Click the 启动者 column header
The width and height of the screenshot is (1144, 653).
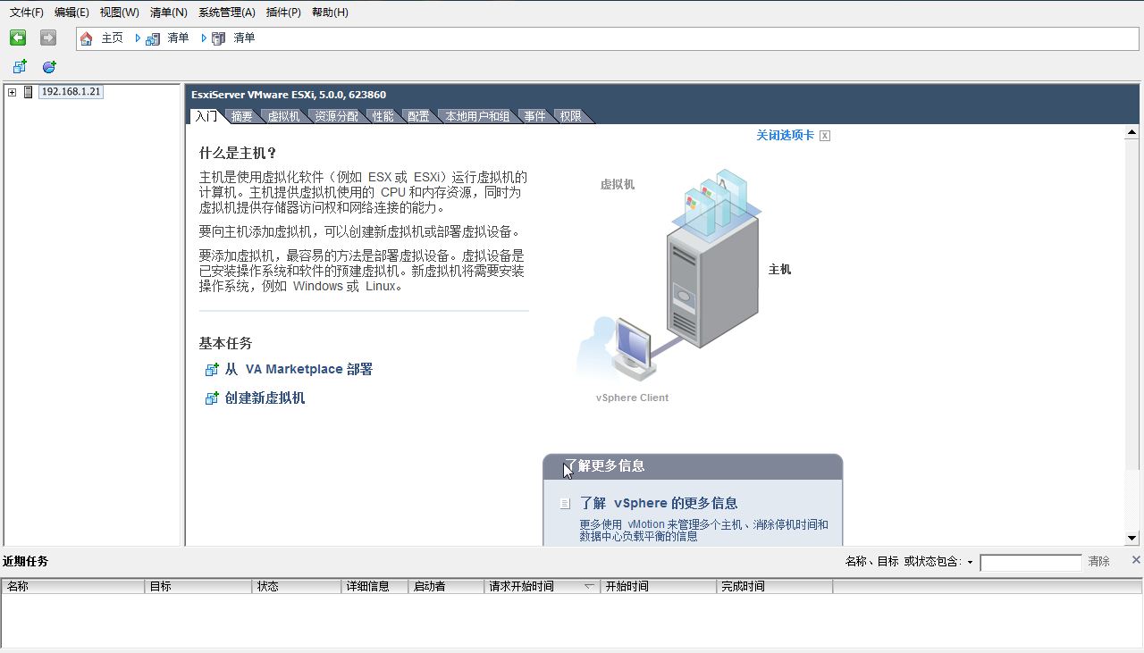[447, 587]
